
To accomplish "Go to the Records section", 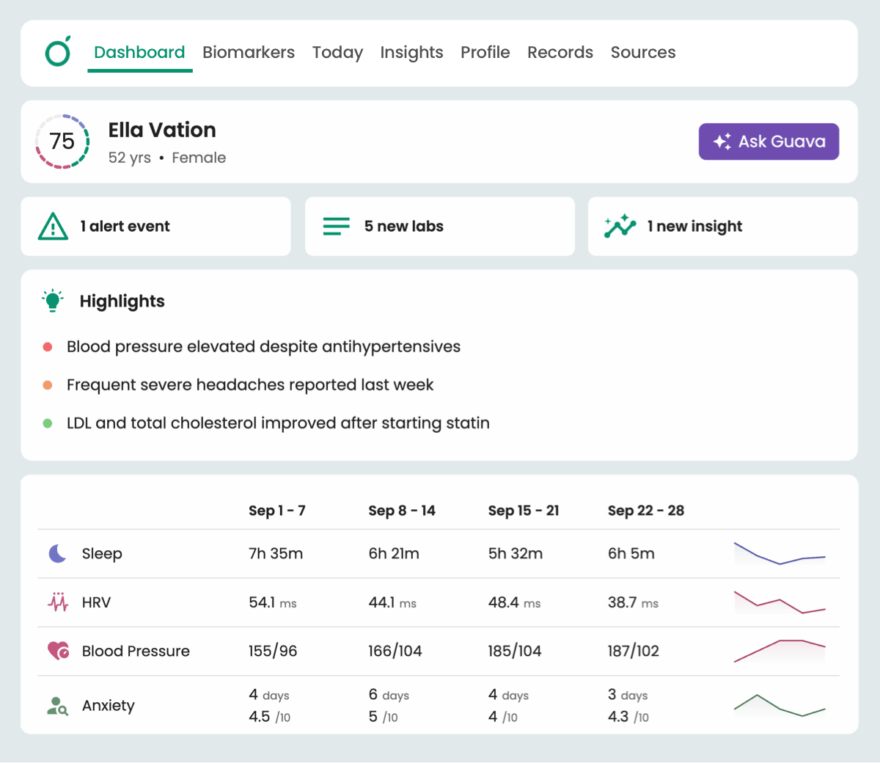I will 560,52.
